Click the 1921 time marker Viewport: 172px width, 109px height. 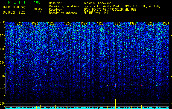click(x=18, y=23)
